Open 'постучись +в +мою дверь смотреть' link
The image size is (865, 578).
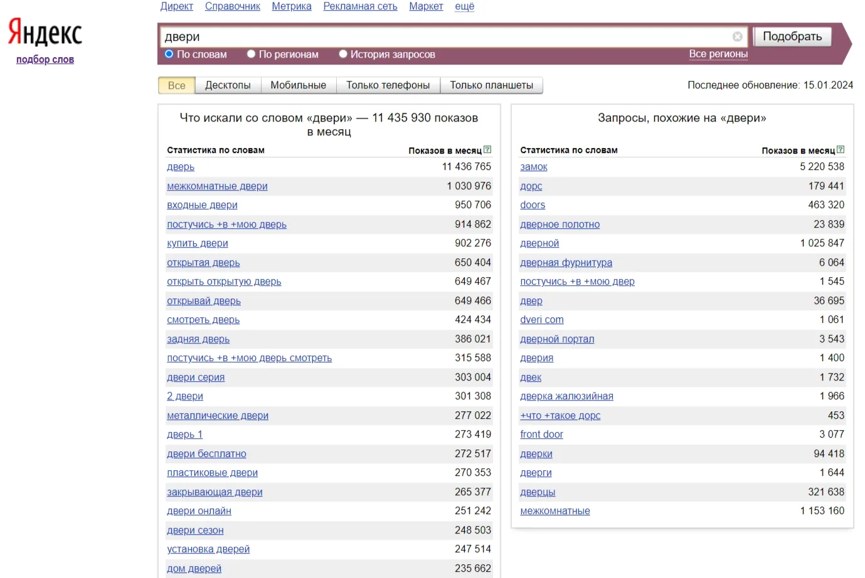click(250, 358)
